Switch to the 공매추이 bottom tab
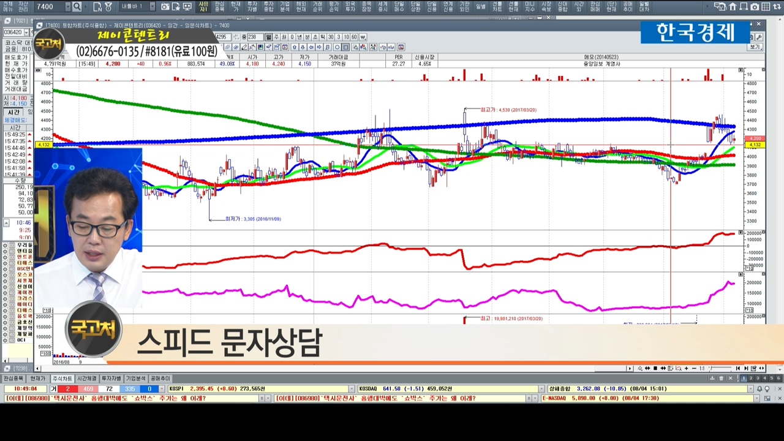 click(160, 379)
